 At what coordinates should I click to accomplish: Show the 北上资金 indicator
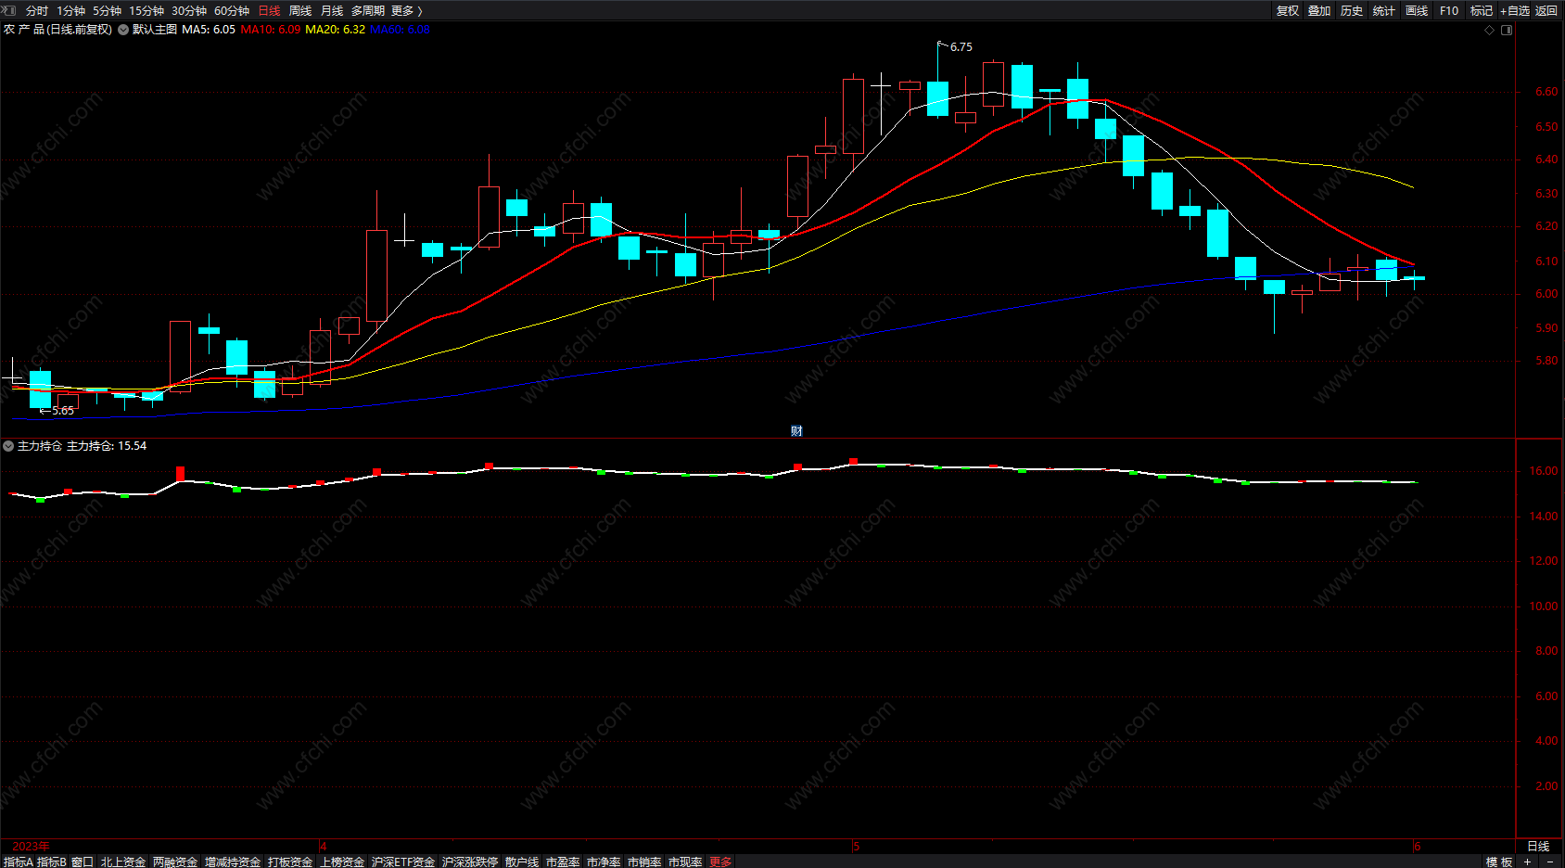(x=123, y=862)
